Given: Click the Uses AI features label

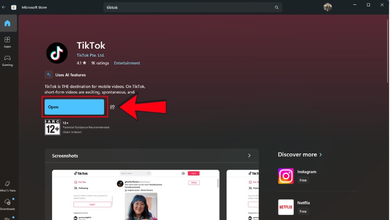Looking at the screenshot, I should click(71, 75).
